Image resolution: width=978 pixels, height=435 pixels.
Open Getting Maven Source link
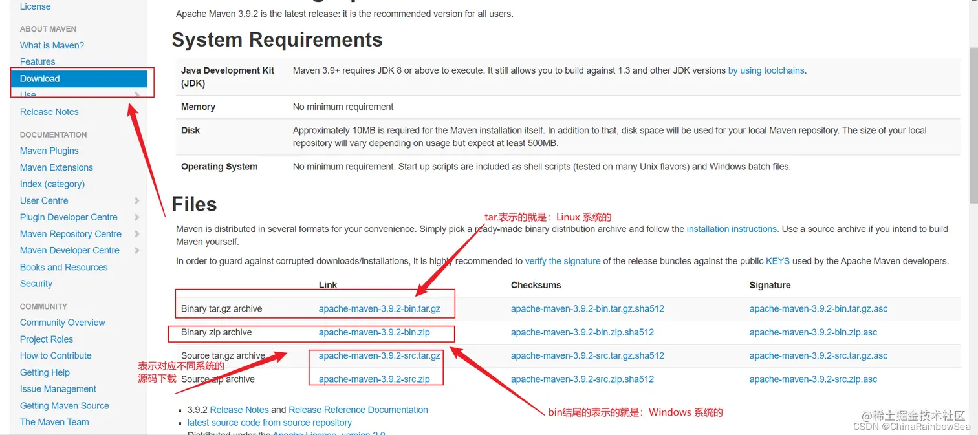coord(65,406)
